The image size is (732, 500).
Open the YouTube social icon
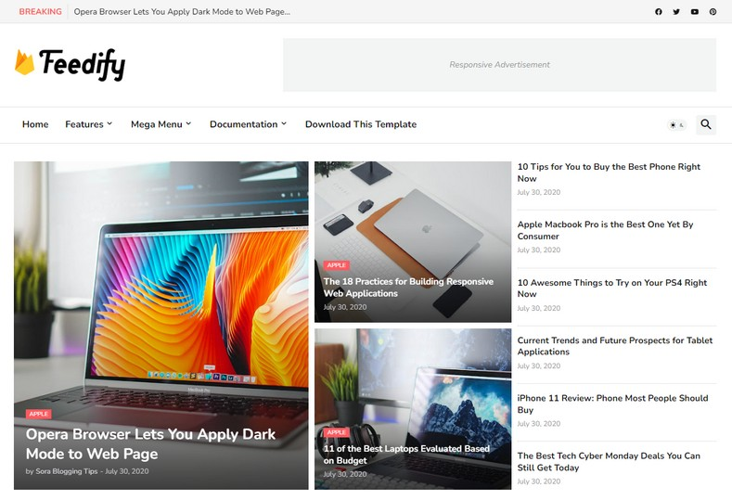click(695, 12)
